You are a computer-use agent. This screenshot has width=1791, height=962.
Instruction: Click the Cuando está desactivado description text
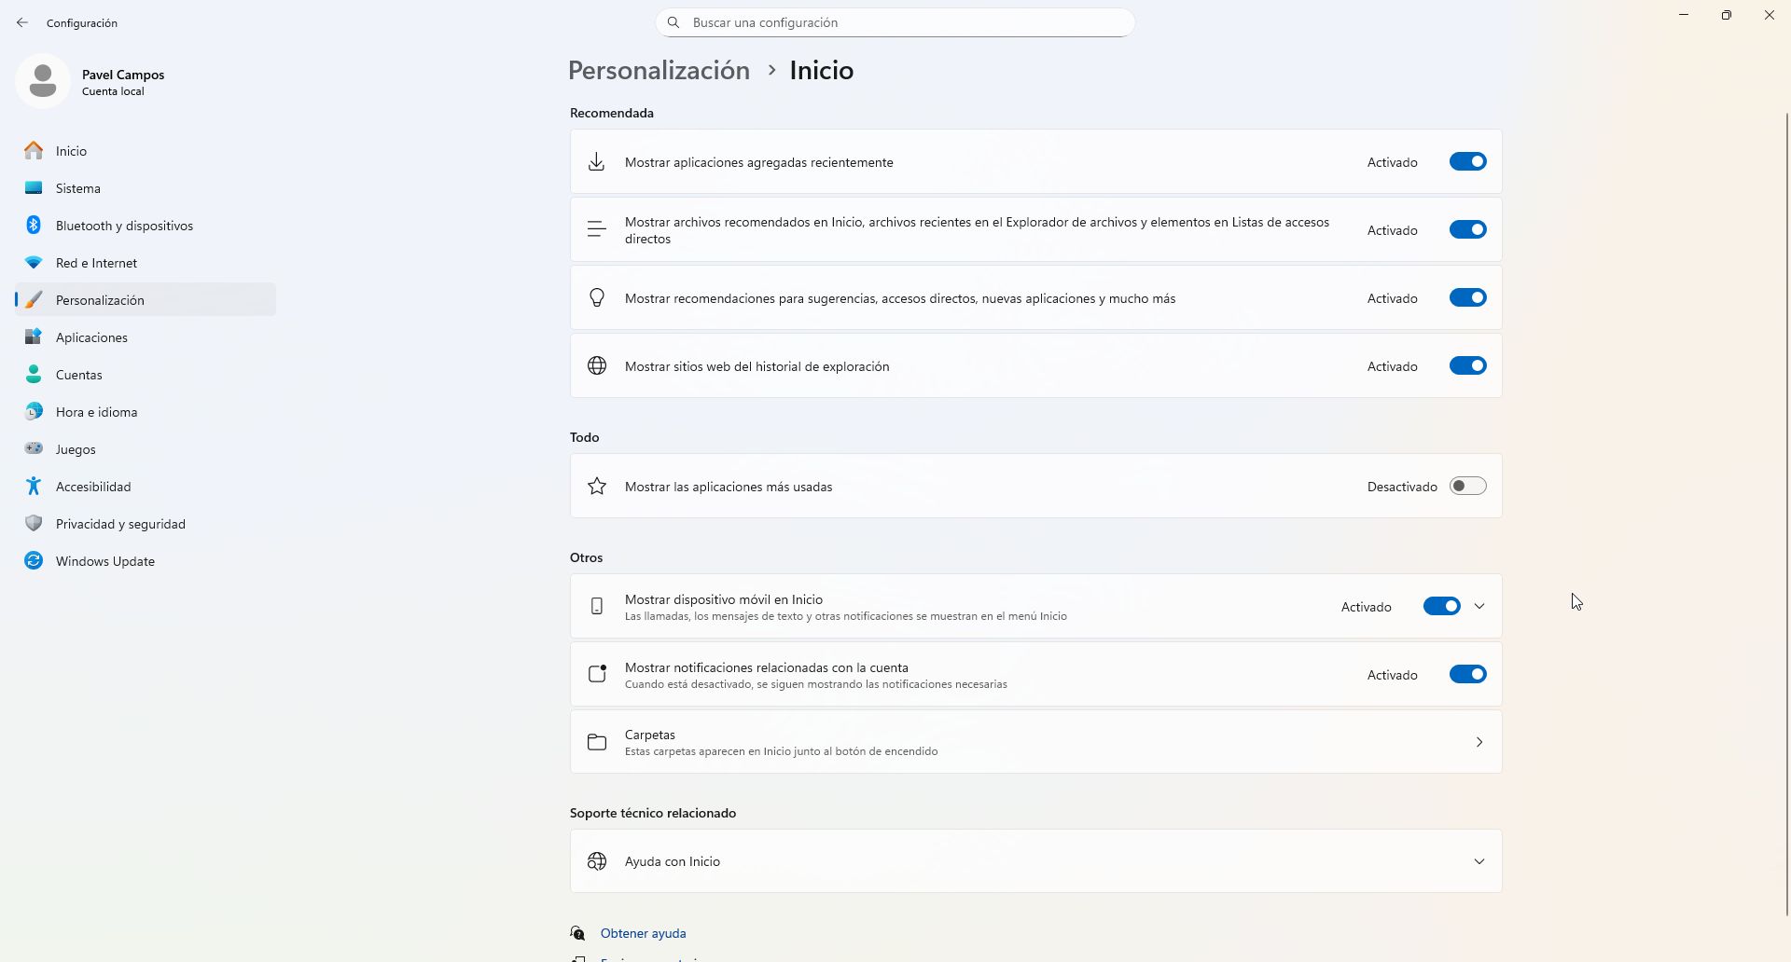(x=816, y=684)
